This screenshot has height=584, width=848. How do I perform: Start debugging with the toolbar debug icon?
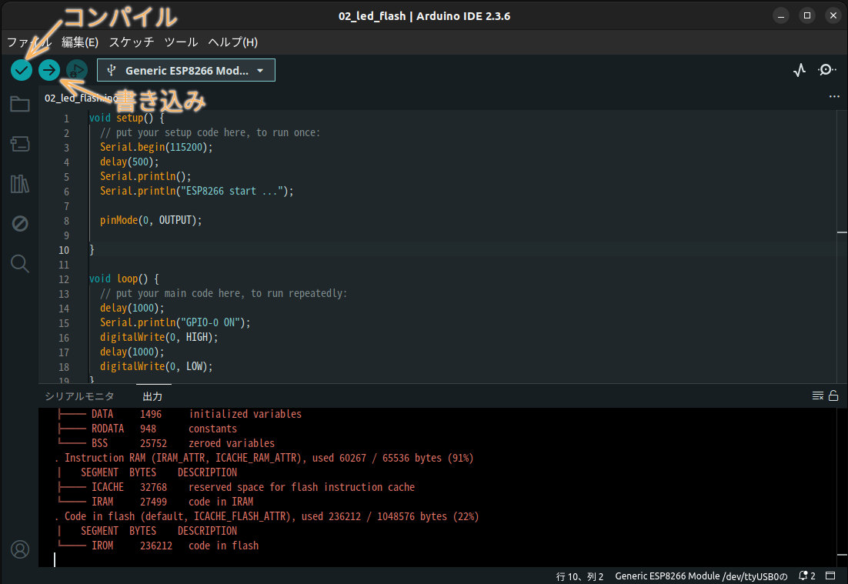click(76, 70)
